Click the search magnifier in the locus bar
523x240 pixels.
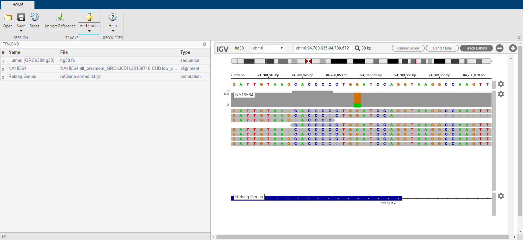358,48
